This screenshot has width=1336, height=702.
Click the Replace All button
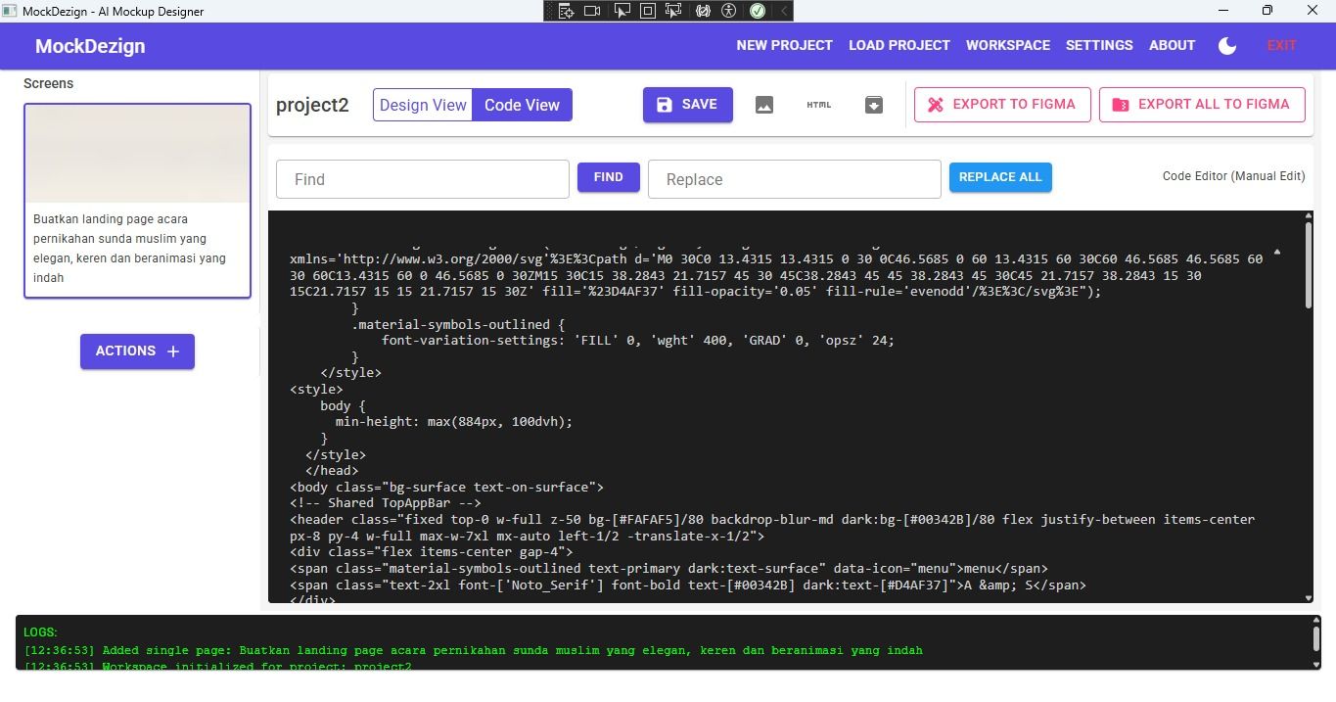click(1000, 177)
